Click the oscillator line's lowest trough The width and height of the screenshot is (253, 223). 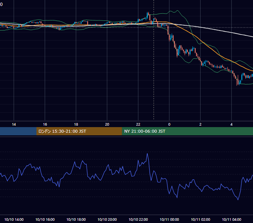[x=238, y=200]
